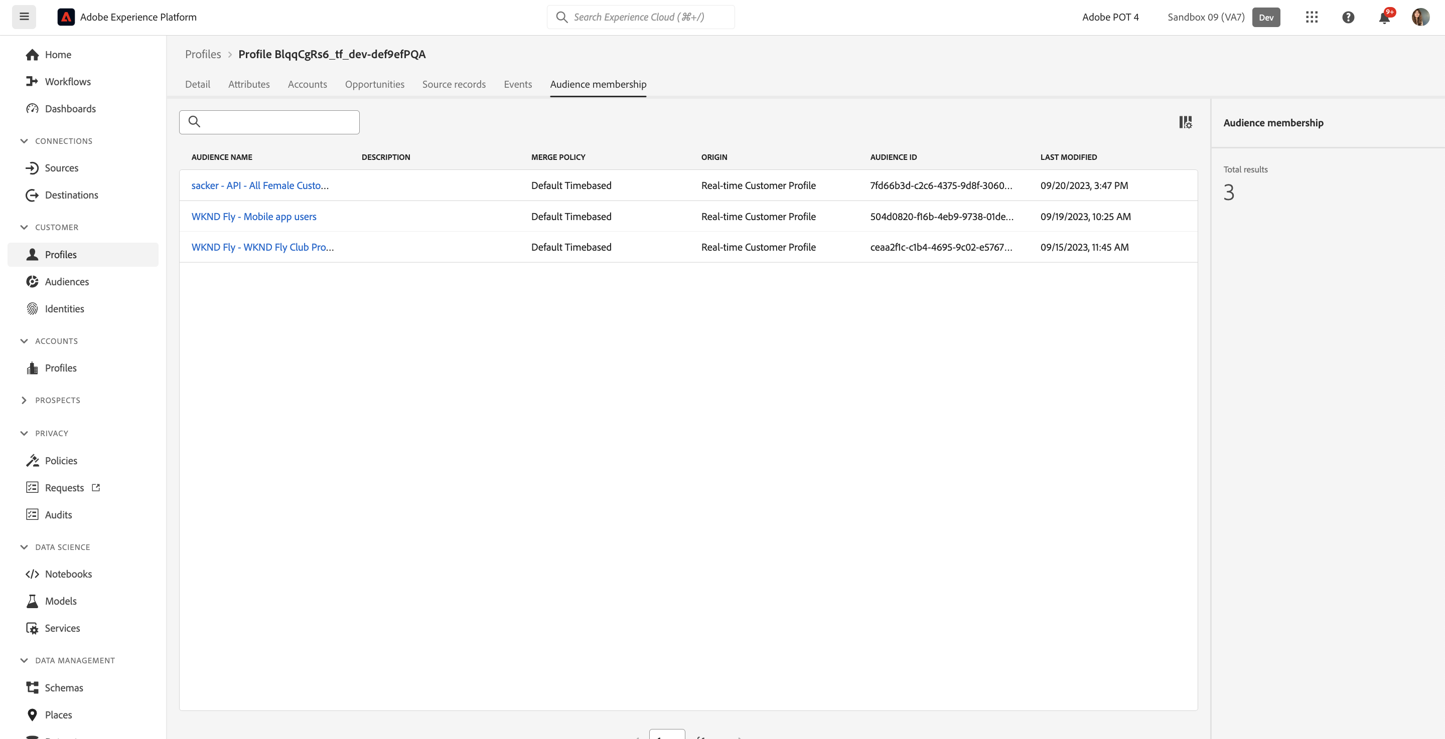This screenshot has width=1445, height=739.
Task: Expand the Prospects section
Action: coord(24,400)
